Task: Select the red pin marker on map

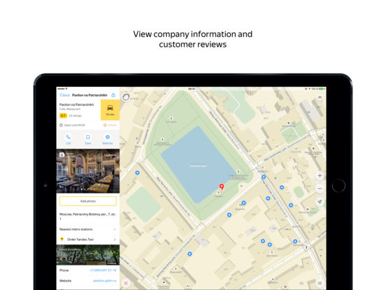Action: (222, 186)
